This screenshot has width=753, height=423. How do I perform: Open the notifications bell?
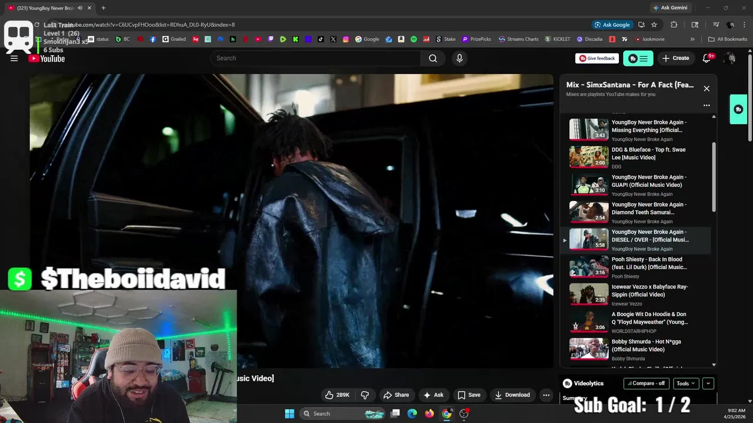tap(707, 58)
